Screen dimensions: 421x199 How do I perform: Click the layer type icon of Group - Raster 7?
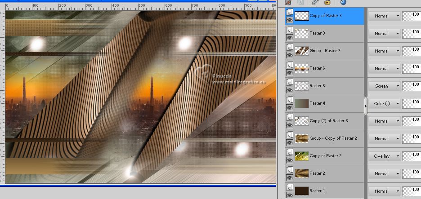tap(290, 48)
